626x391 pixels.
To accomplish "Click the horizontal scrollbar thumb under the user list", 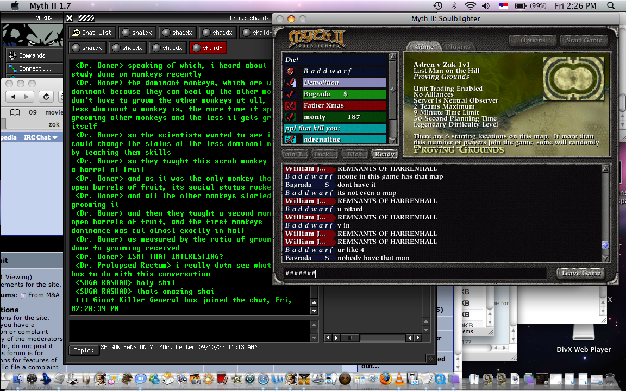I will [x=350, y=338].
